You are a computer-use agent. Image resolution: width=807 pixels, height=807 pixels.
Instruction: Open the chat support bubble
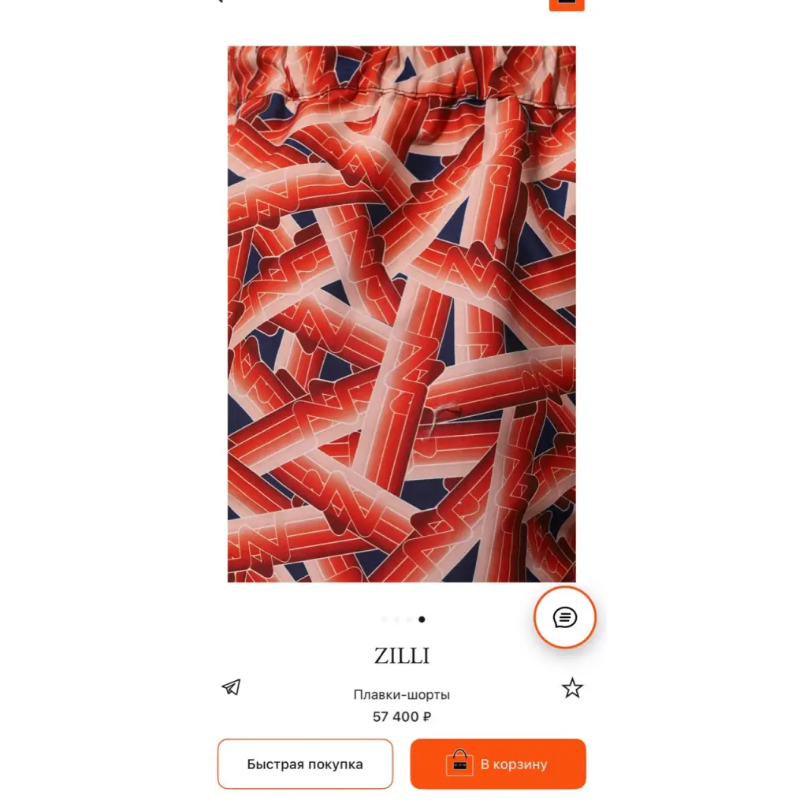pos(564,617)
